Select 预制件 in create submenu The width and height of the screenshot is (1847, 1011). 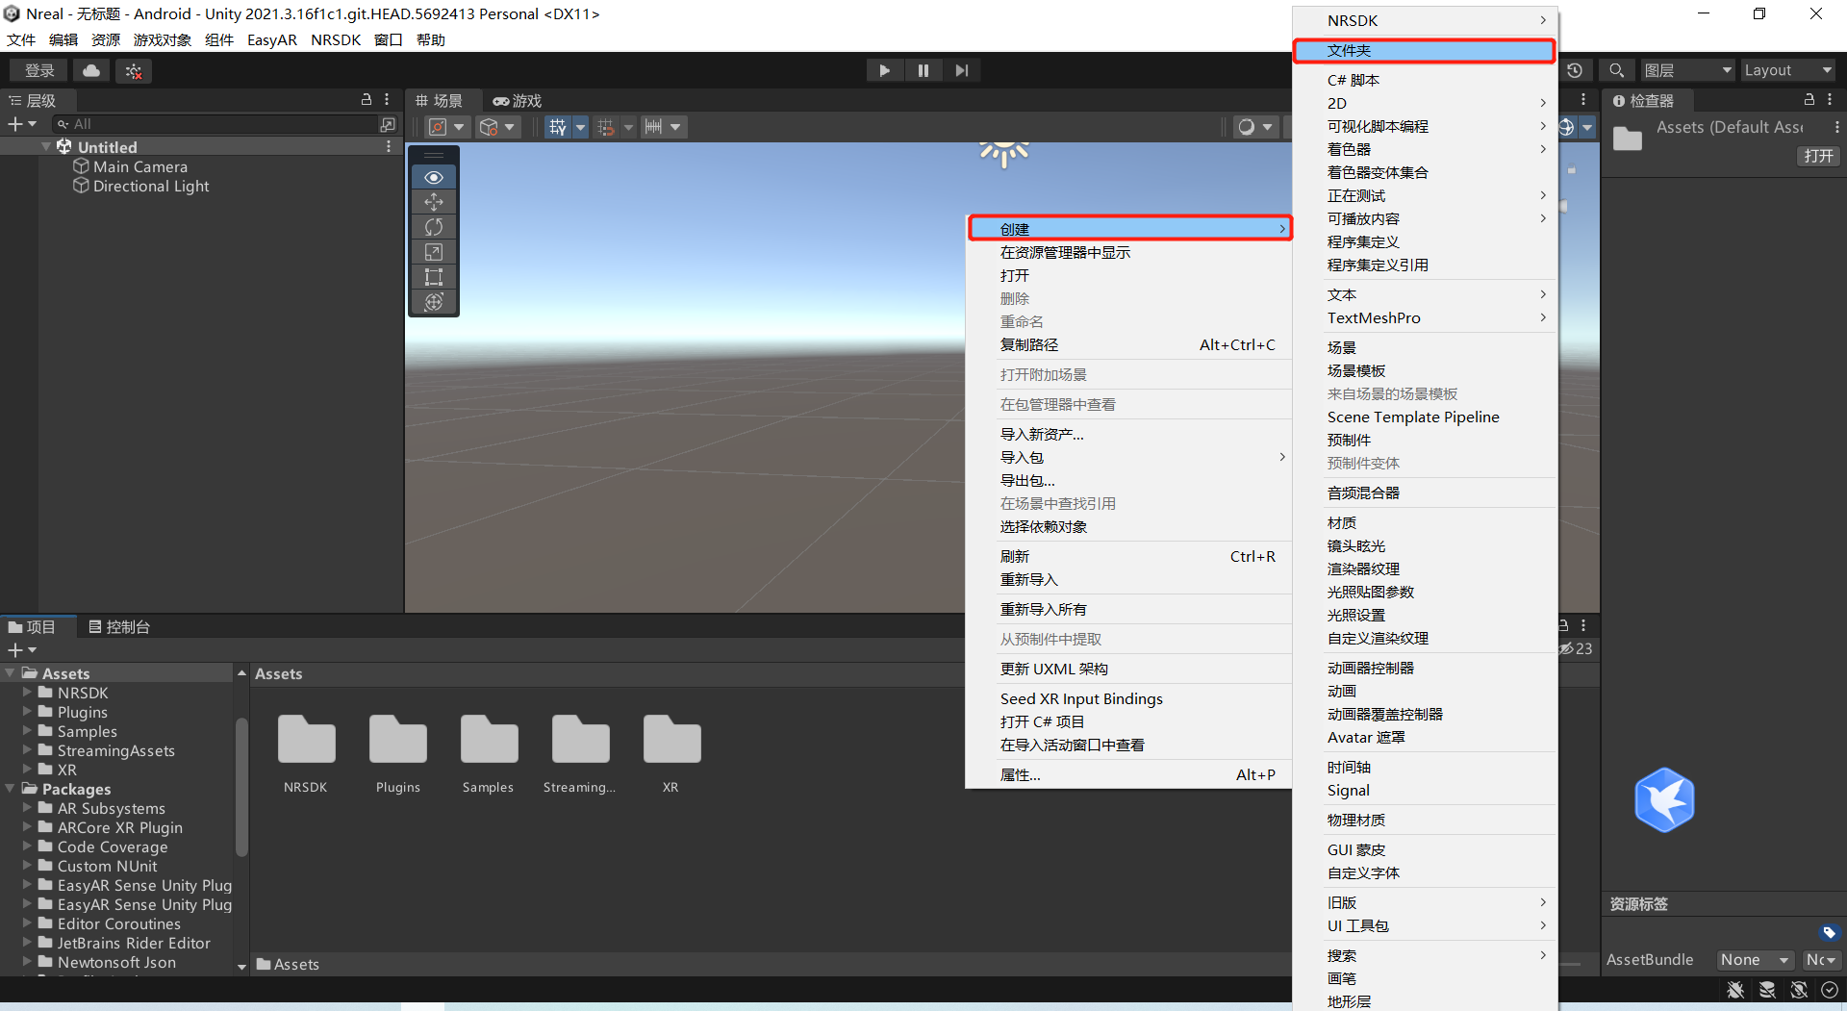point(1425,440)
